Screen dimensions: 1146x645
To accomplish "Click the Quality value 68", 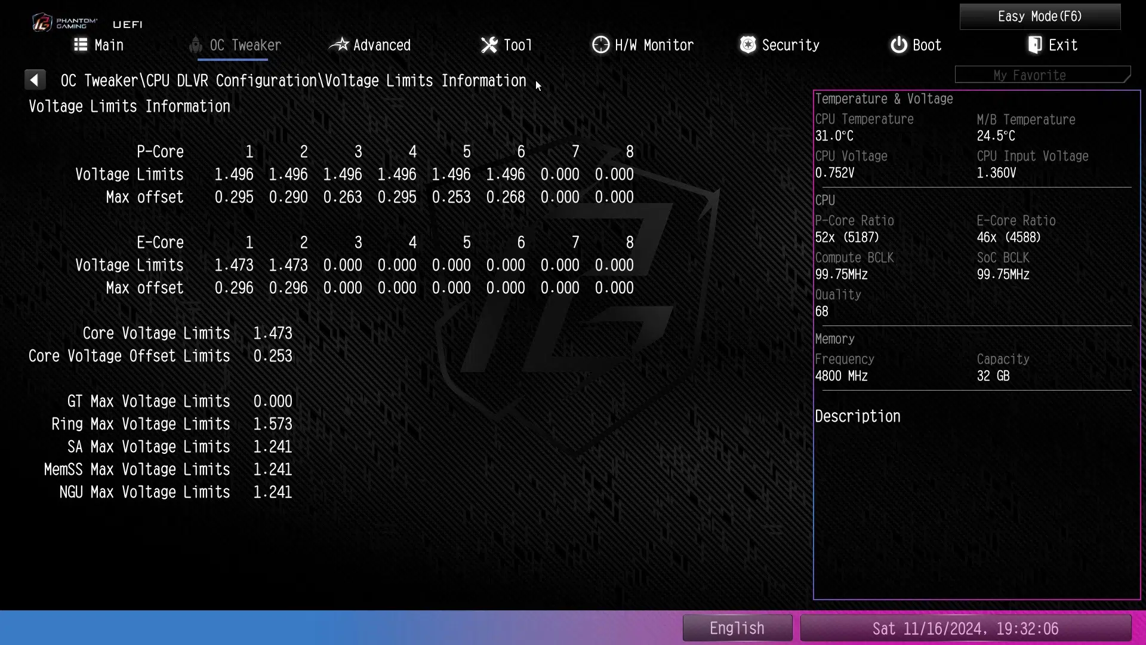I will click(x=822, y=312).
